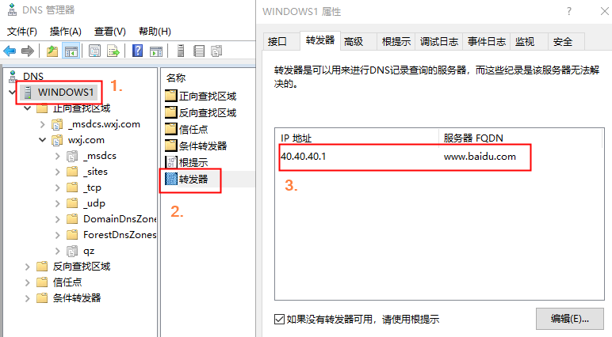Toggle the 如果没有转发器可用，请使用根提示 checkbox
Screen dimensions: 612x337
coord(279,319)
